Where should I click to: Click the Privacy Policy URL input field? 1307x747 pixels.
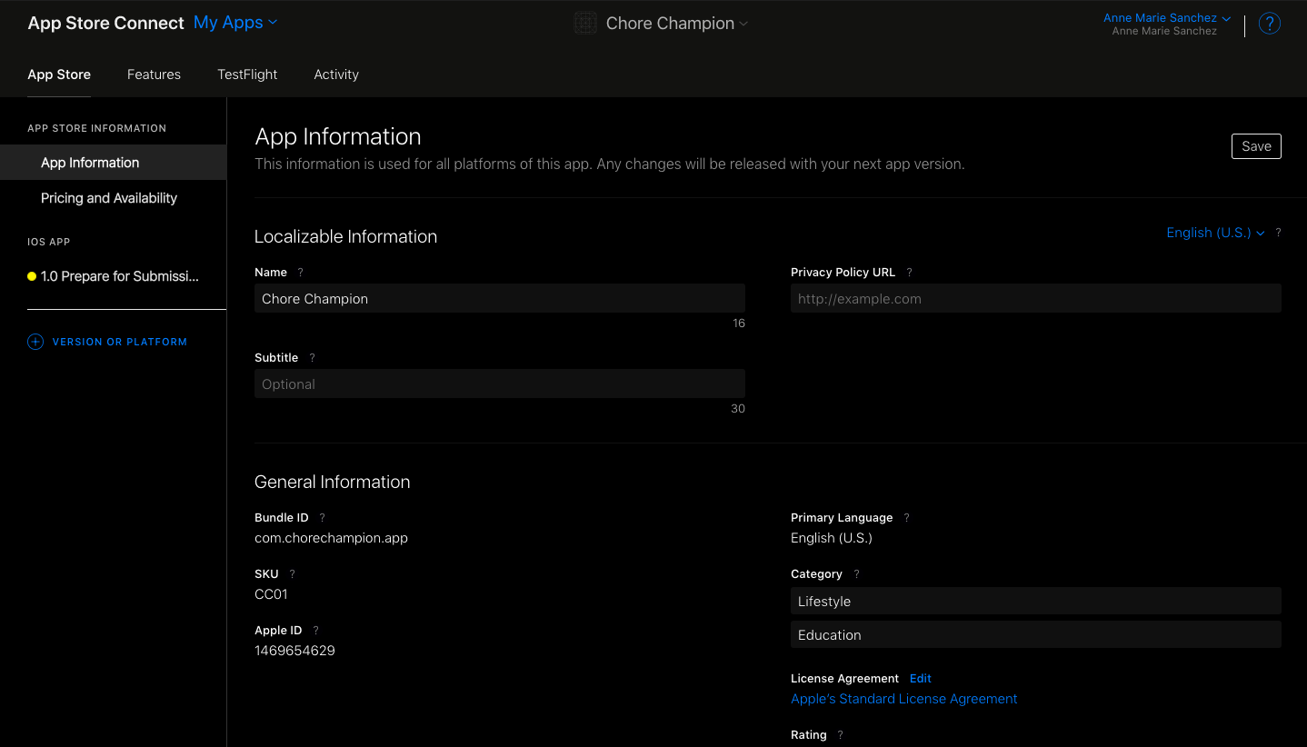[1035, 299]
